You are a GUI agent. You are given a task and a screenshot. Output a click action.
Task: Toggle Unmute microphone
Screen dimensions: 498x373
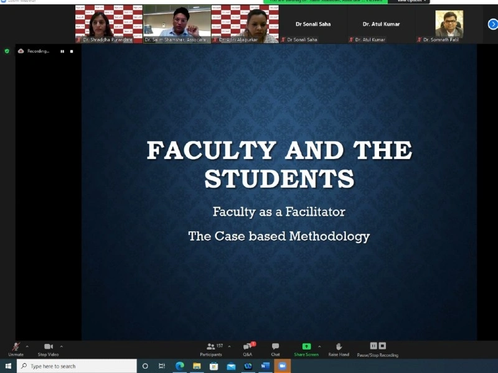click(x=16, y=349)
